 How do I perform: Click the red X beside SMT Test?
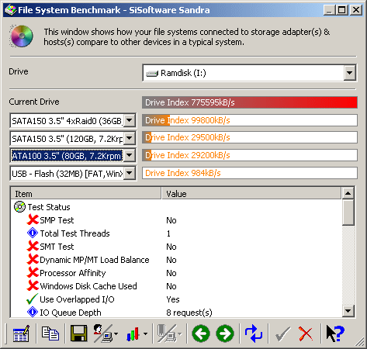tap(33, 247)
